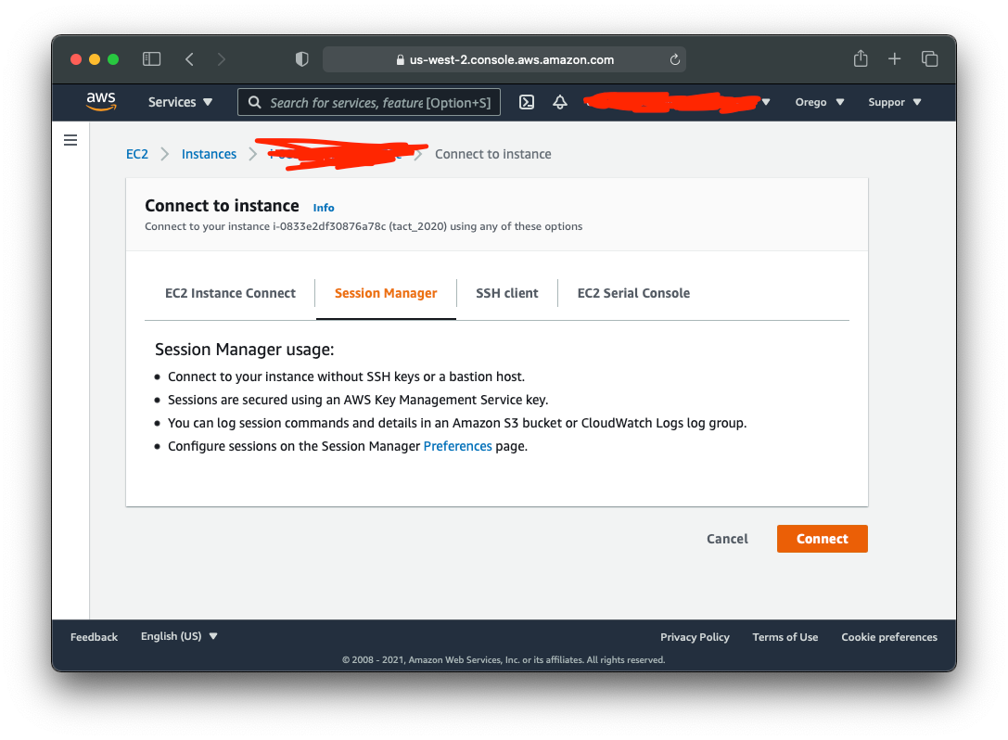Open the Support dropdown
1008x740 pixels.
click(x=894, y=102)
